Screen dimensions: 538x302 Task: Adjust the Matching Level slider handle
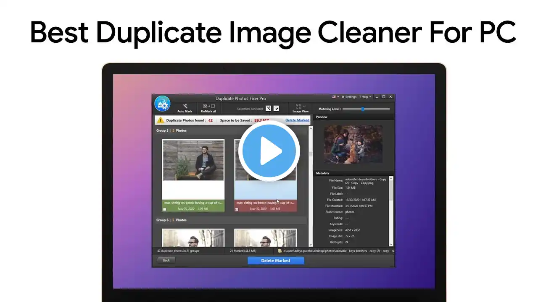pyautogui.click(x=363, y=109)
